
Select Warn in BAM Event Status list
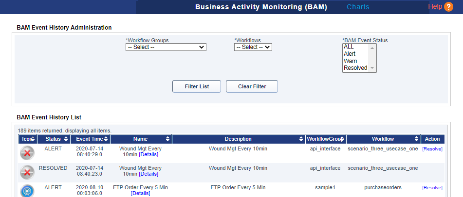pyautogui.click(x=350, y=61)
